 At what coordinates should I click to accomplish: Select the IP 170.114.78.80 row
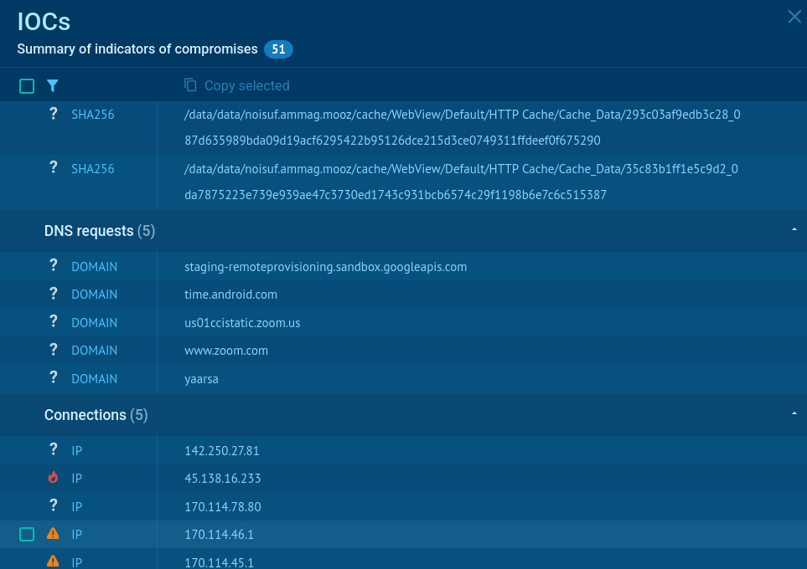coord(223,506)
